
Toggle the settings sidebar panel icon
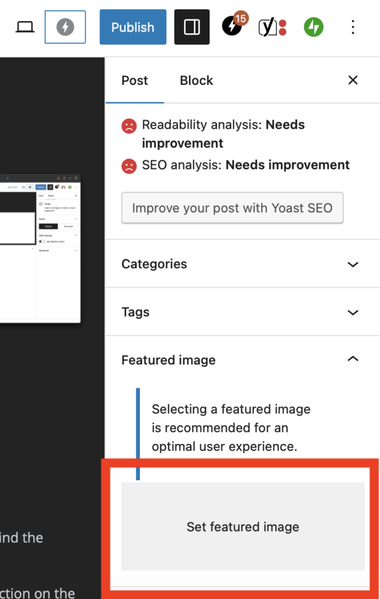point(192,27)
